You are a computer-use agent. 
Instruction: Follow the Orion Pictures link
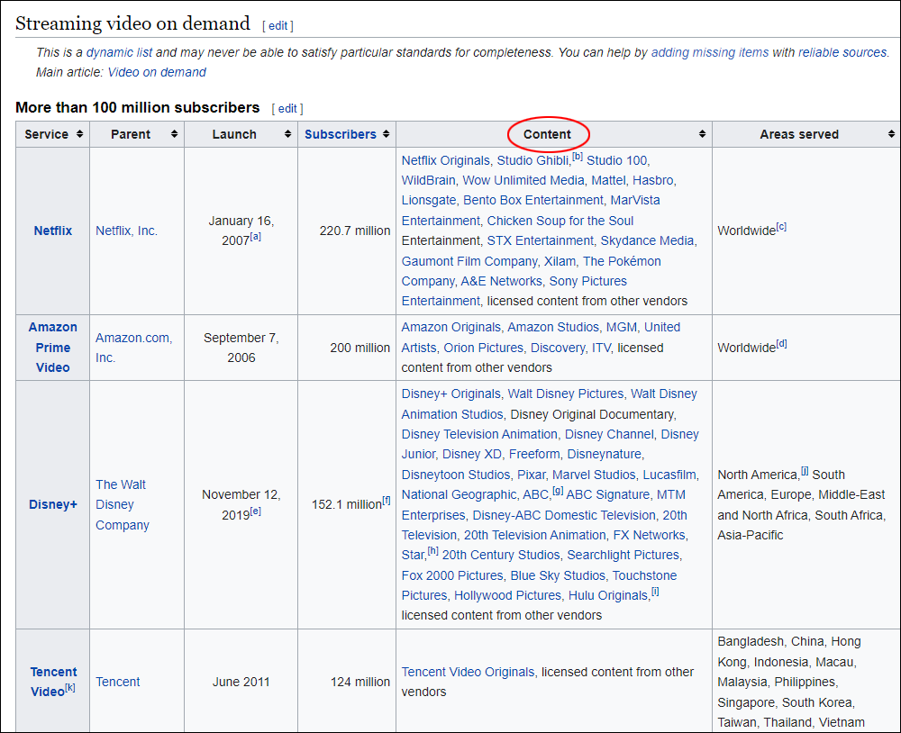click(x=483, y=348)
